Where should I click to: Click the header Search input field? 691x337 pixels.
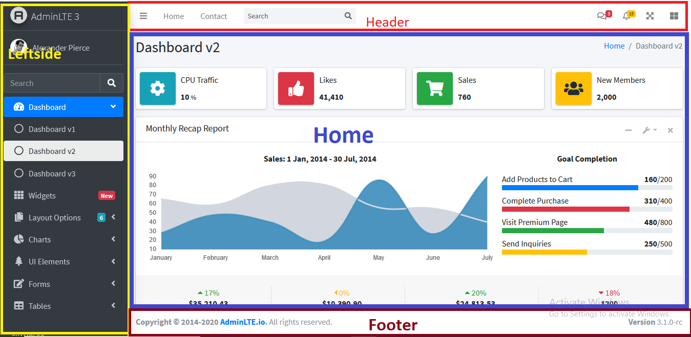pyautogui.click(x=292, y=16)
